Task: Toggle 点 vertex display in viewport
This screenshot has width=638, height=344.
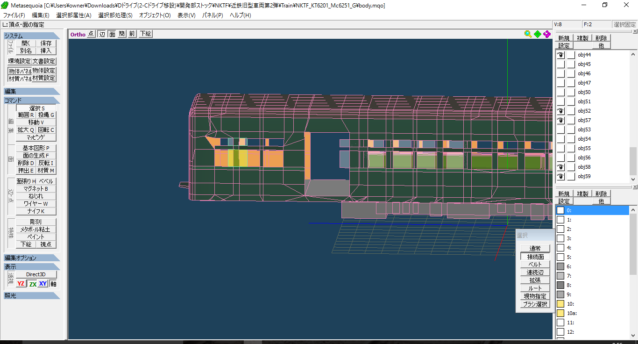Action: pos(91,34)
